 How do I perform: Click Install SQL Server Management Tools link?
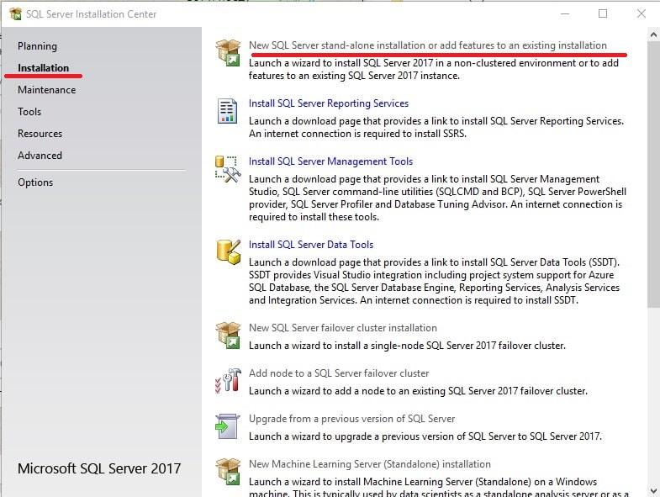tap(330, 161)
